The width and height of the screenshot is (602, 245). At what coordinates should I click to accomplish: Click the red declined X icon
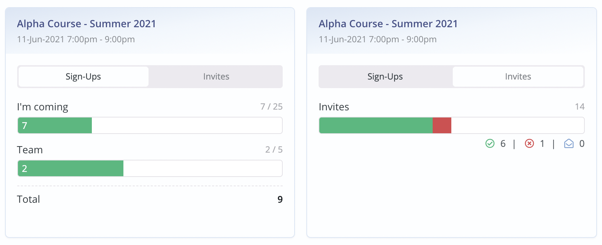529,144
